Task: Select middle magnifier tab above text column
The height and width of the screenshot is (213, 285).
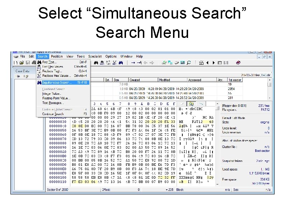Action: [191, 104]
